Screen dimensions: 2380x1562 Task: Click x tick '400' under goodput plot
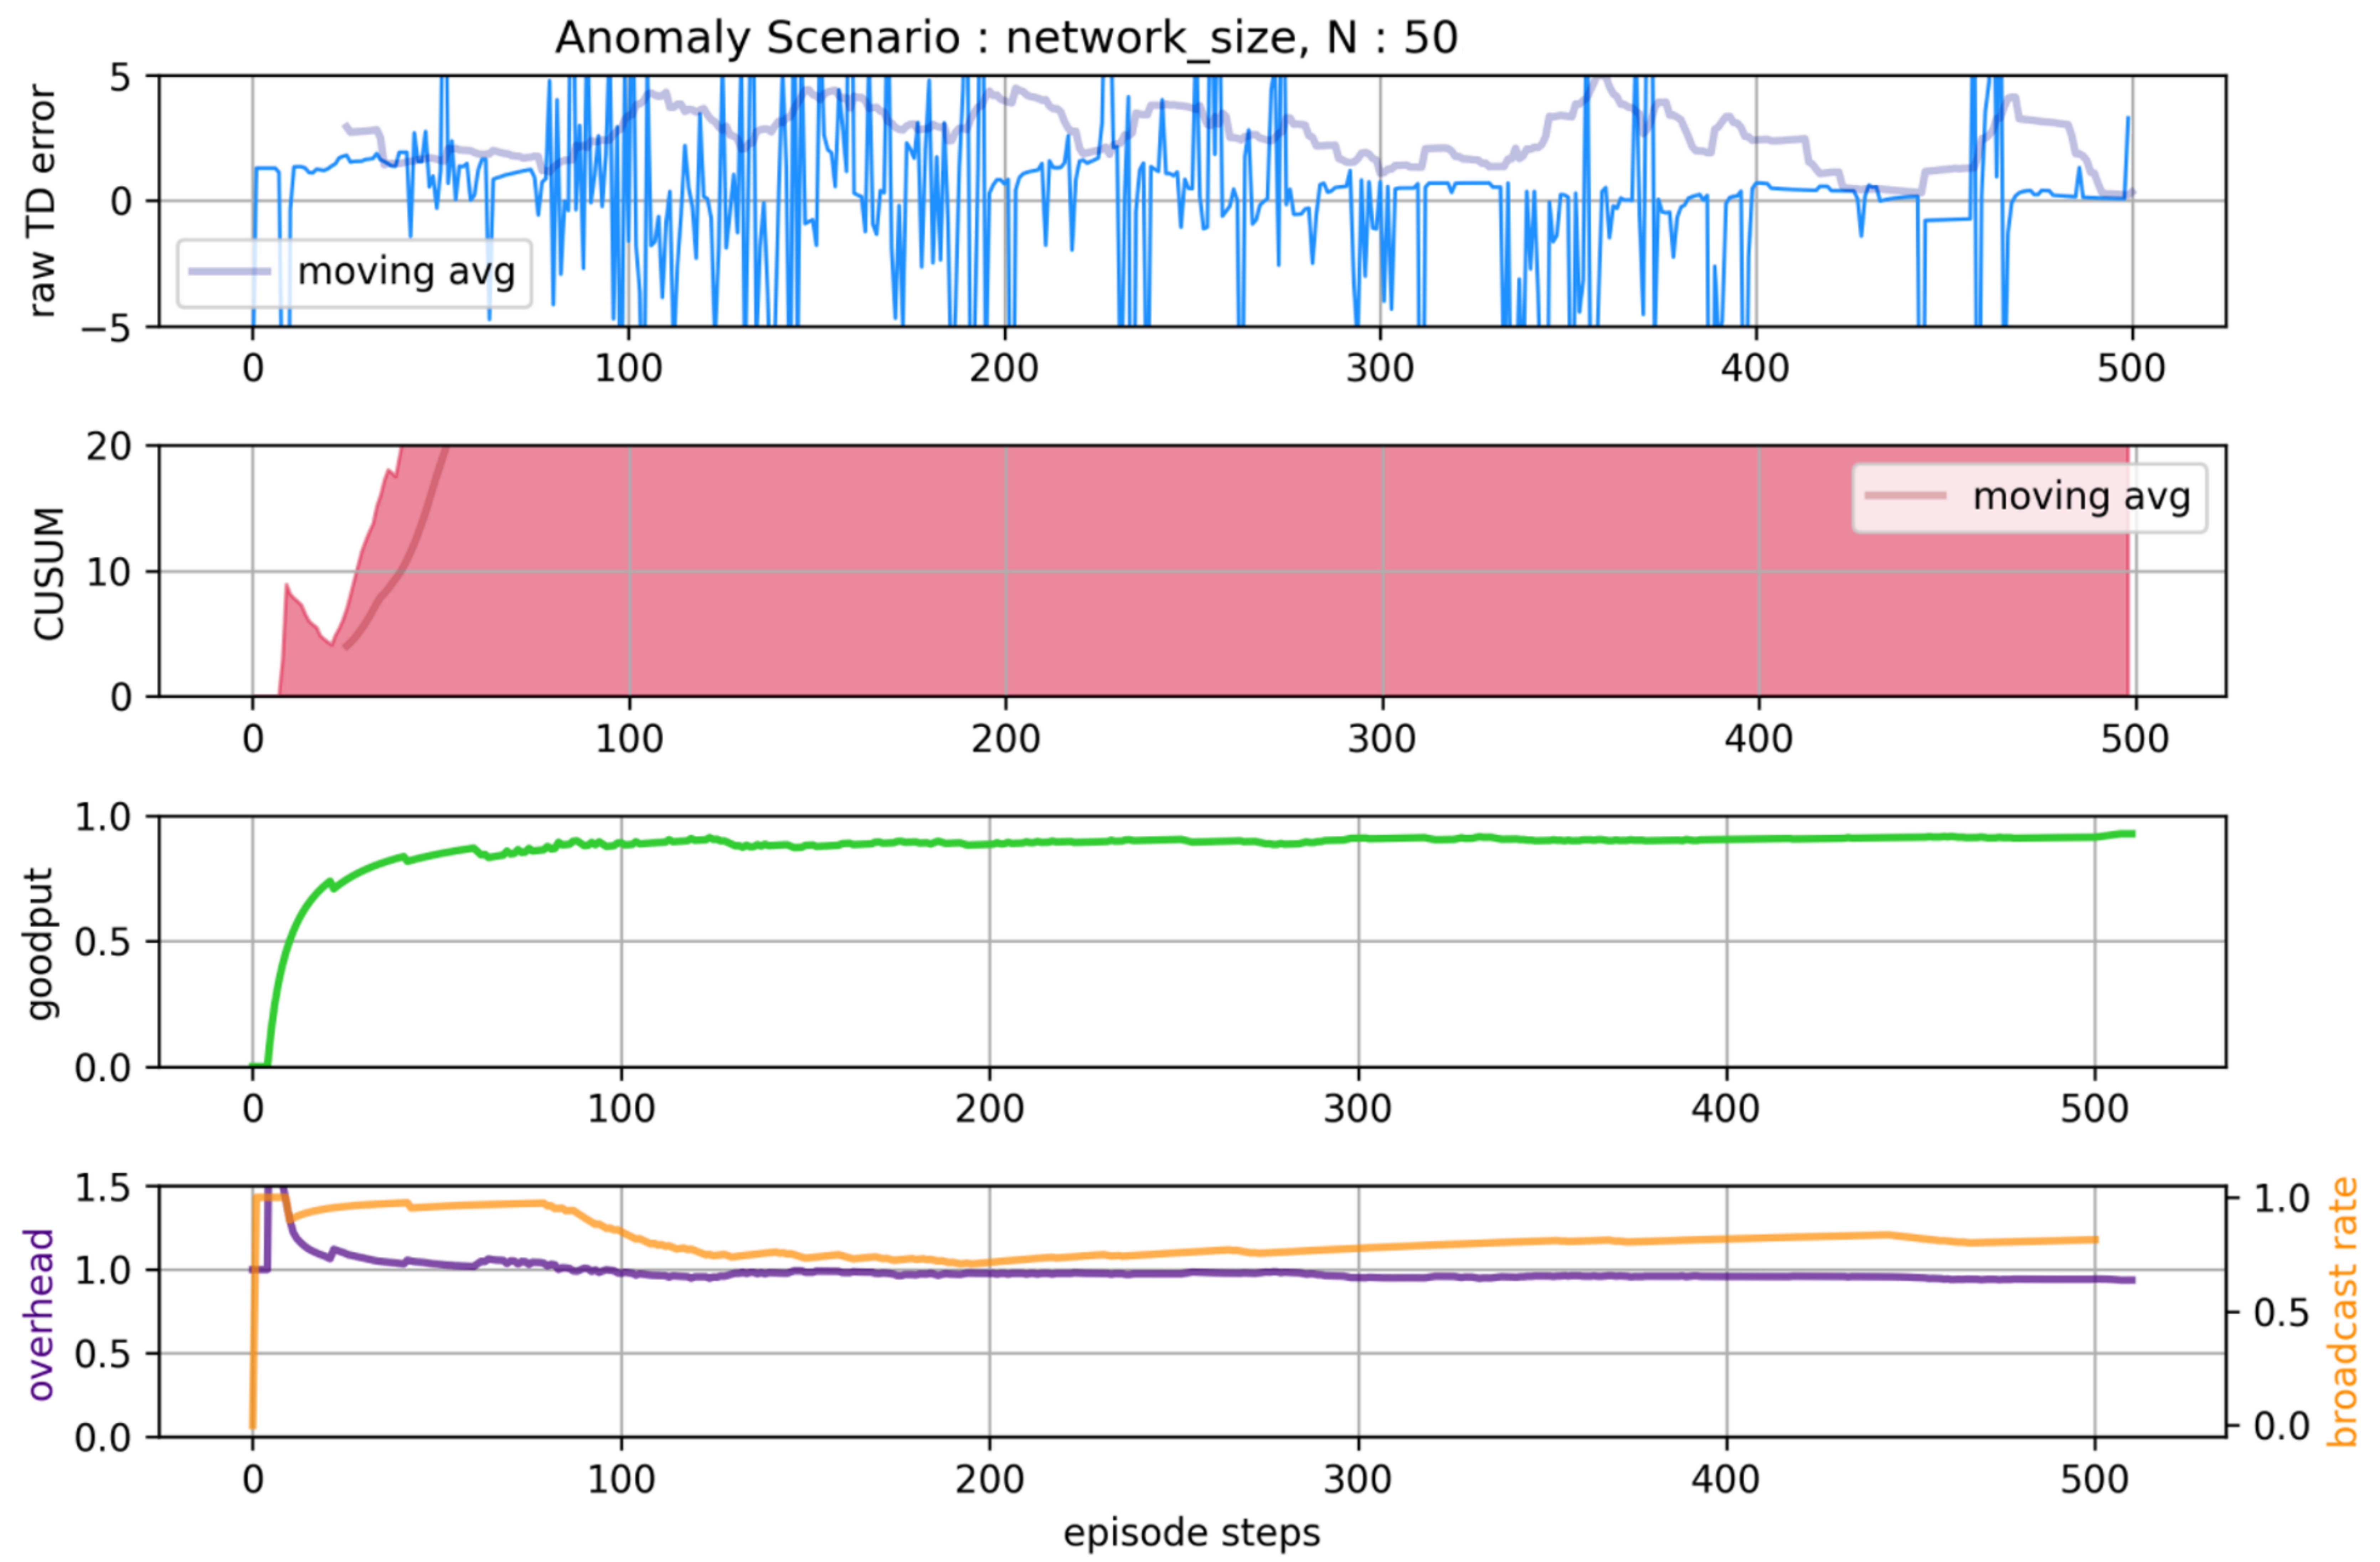pyautogui.click(x=1725, y=1109)
